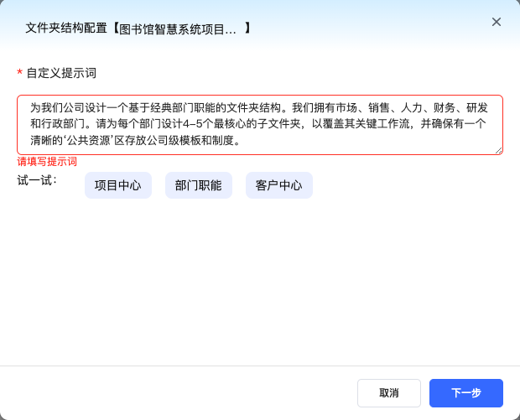Viewport: 520px width, 420px height.
Task: Click the 下一步 button
Action: click(466, 393)
